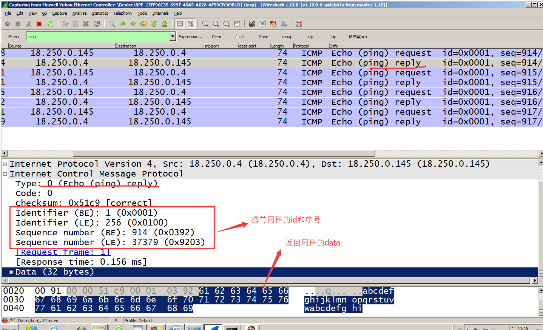
Task: Clear the display filter
Action: pos(217,37)
